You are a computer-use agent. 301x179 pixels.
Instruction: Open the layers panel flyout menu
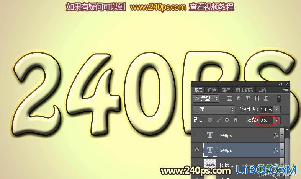click(x=286, y=90)
